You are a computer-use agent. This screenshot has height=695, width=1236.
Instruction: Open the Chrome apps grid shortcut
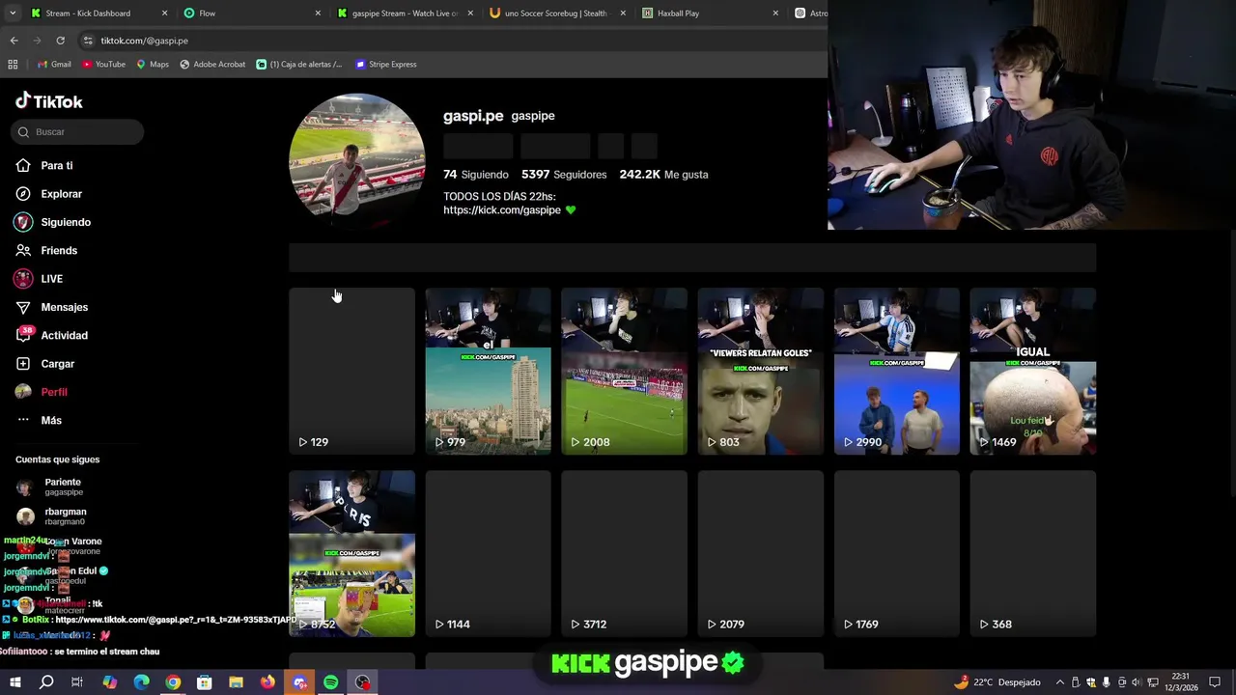coord(13,65)
